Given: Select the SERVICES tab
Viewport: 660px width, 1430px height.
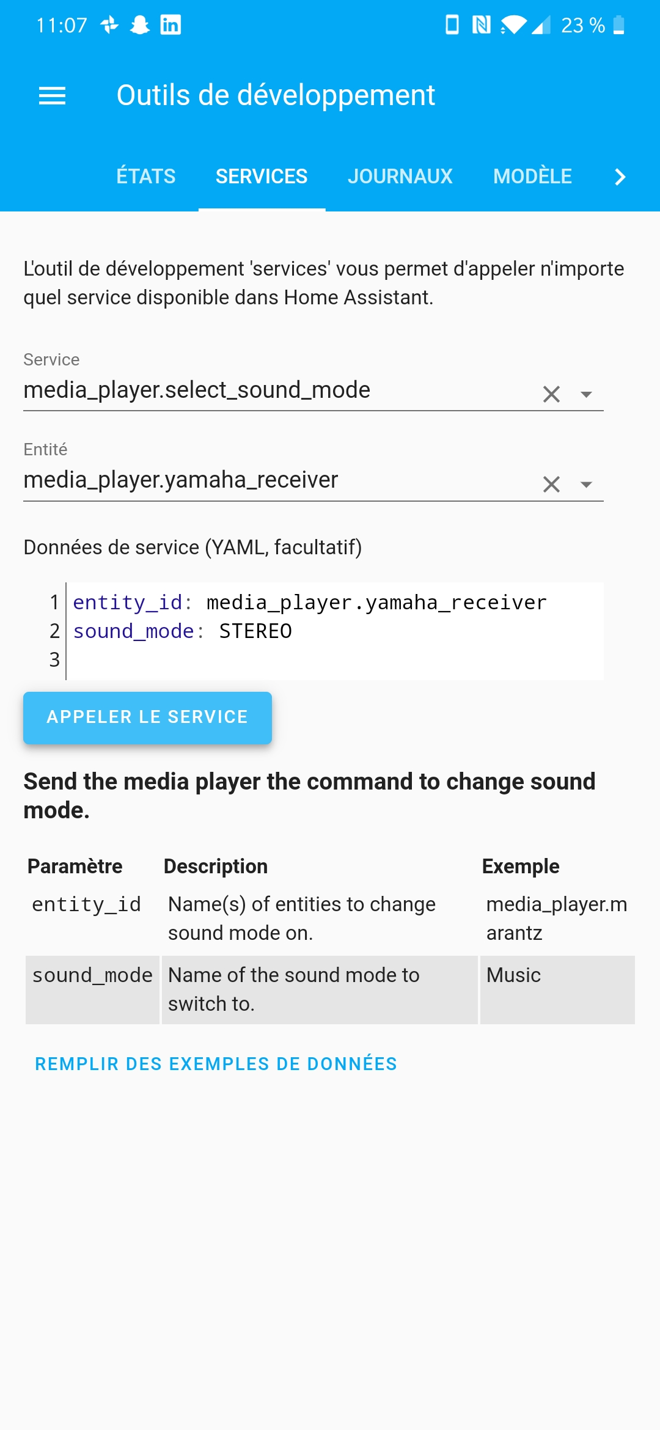Looking at the screenshot, I should tap(262, 177).
